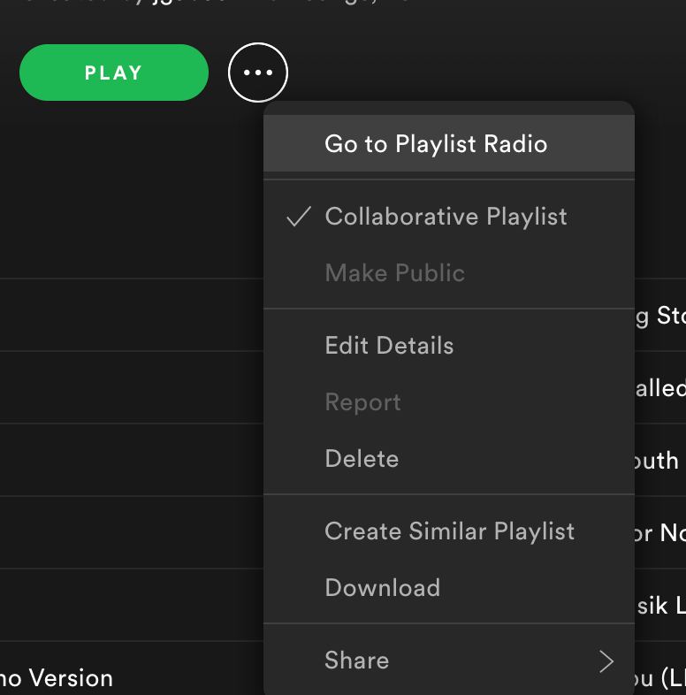Click the green PLAY button

click(x=114, y=73)
